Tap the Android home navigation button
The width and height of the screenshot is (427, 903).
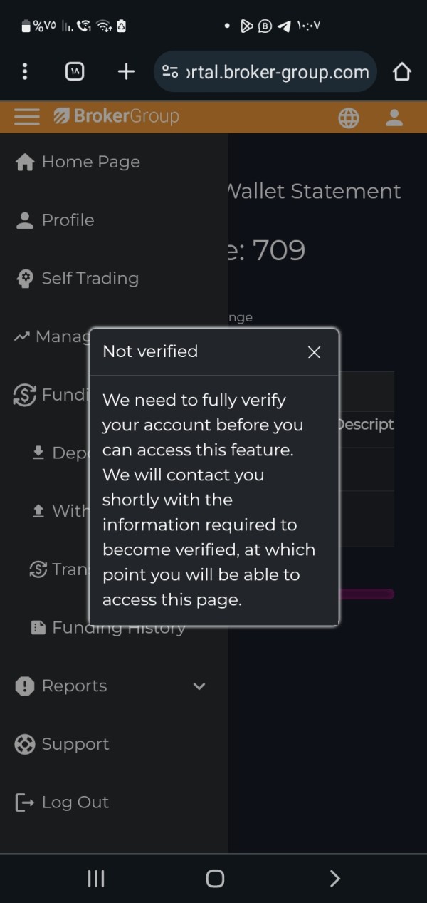coord(215,879)
